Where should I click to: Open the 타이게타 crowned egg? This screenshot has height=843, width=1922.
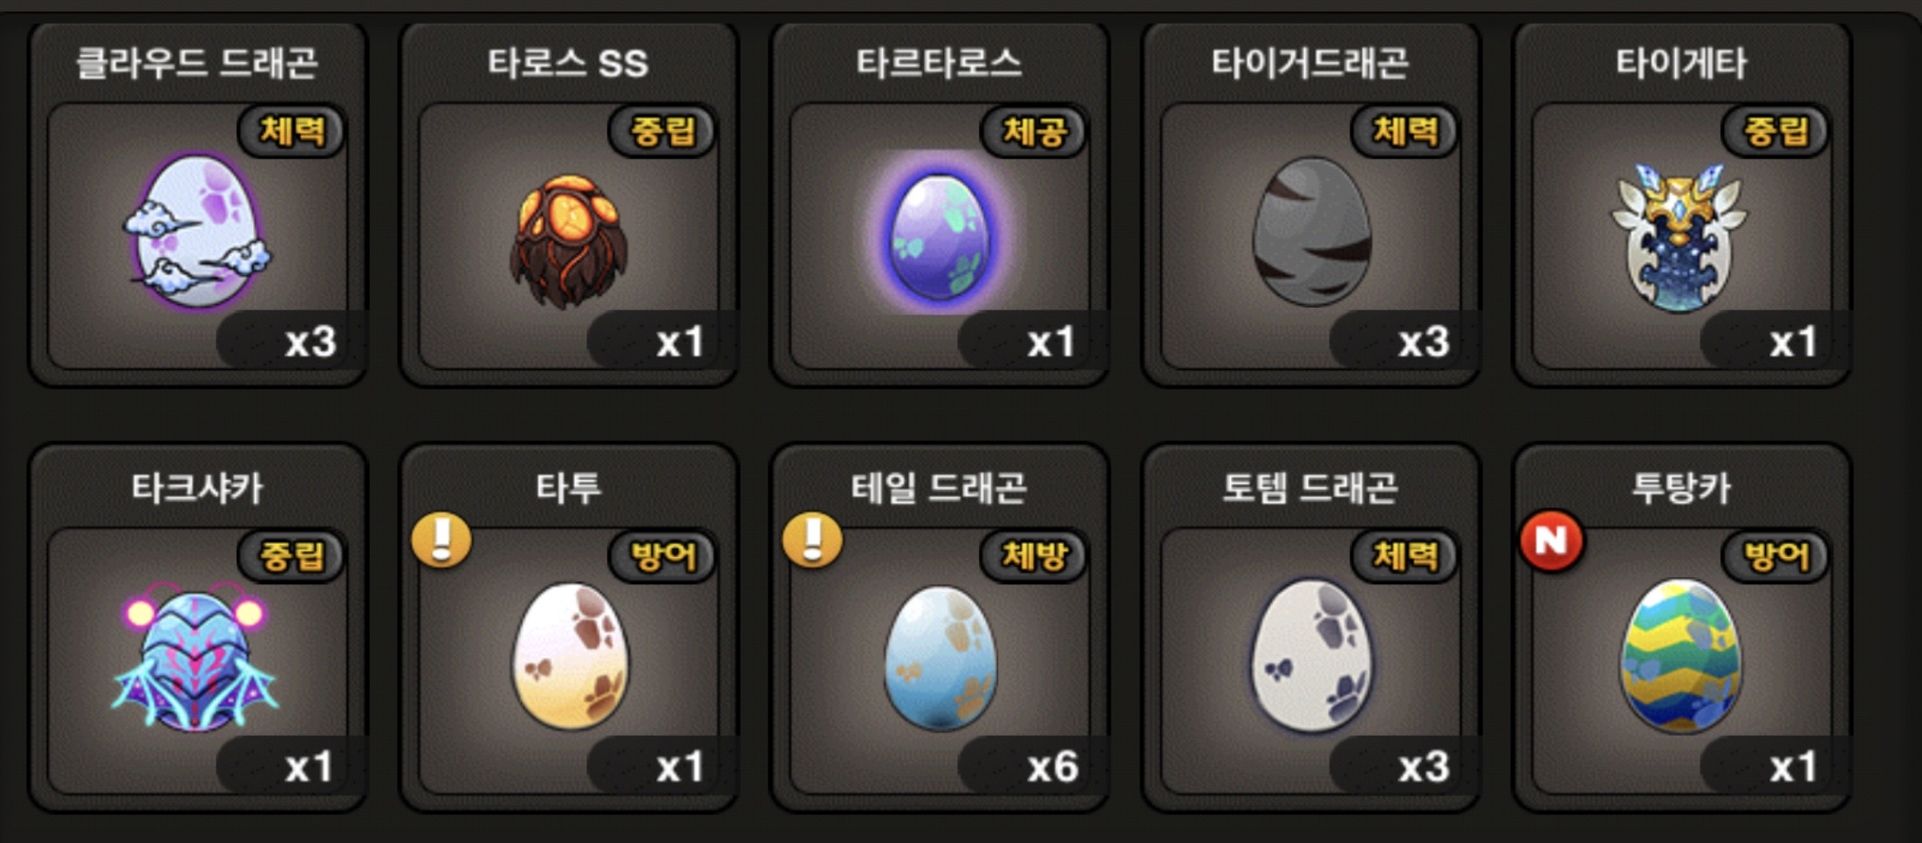tap(1679, 237)
